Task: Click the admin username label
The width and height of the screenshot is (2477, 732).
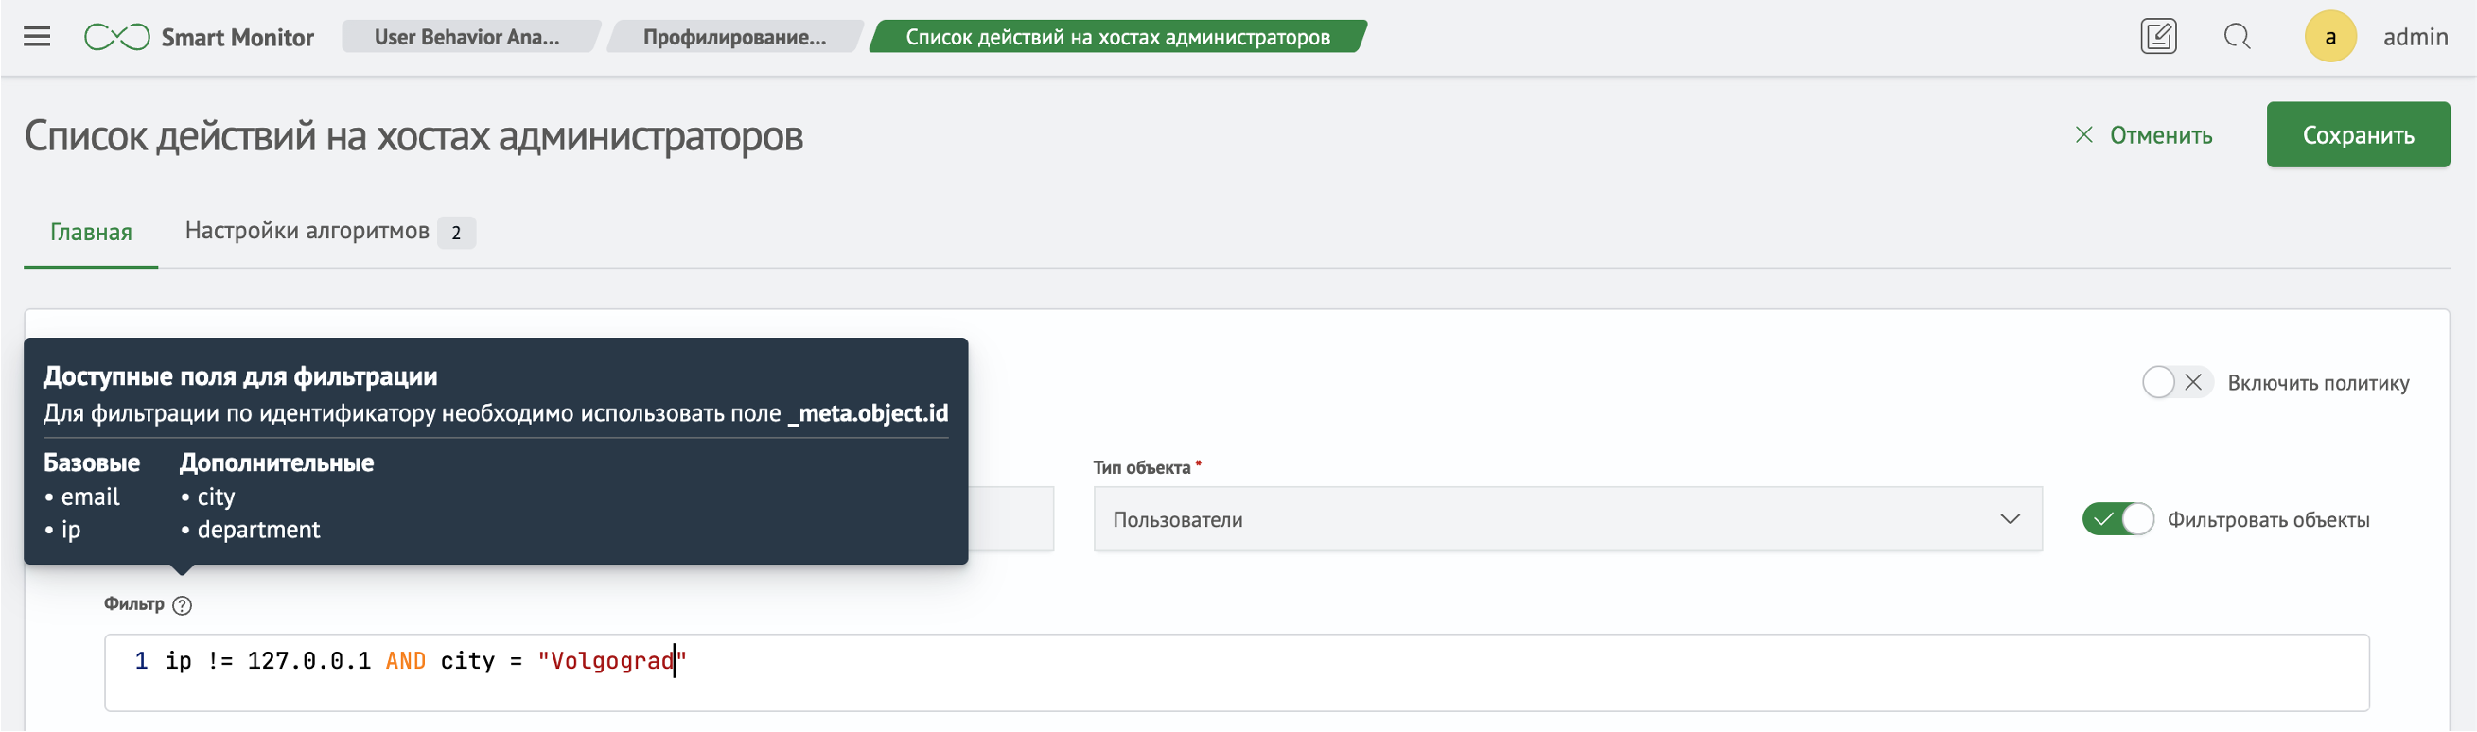Action: click(x=2415, y=37)
